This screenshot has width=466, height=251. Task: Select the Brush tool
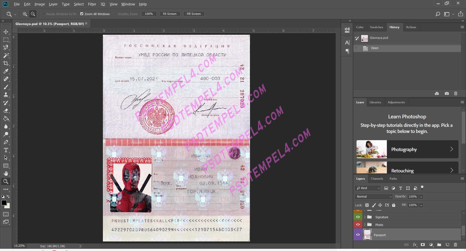tap(6, 87)
